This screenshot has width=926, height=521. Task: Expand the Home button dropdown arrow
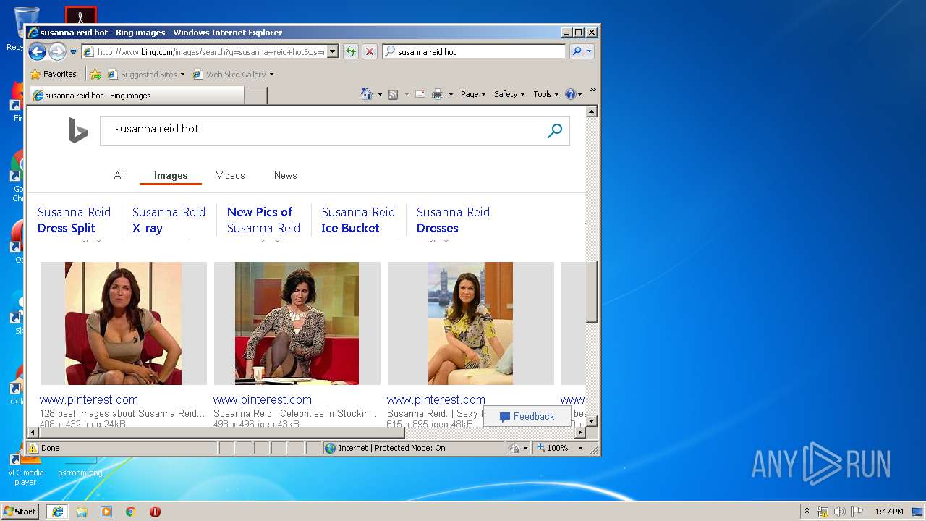coord(380,94)
